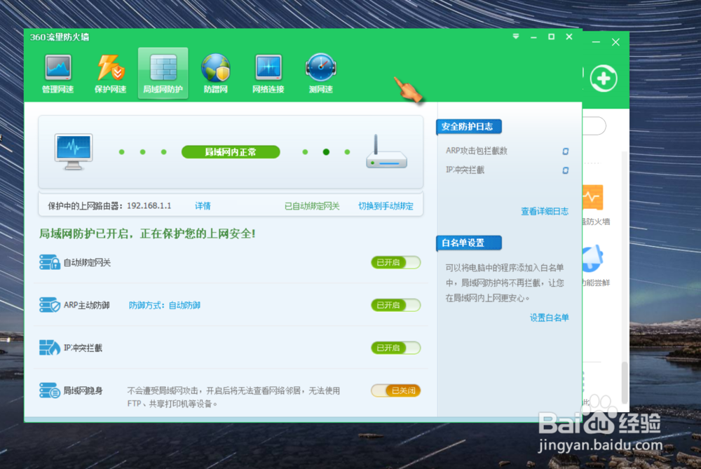The width and height of the screenshot is (701, 469).
Task: Click 切换到手动绑定 link
Action: tap(386, 206)
